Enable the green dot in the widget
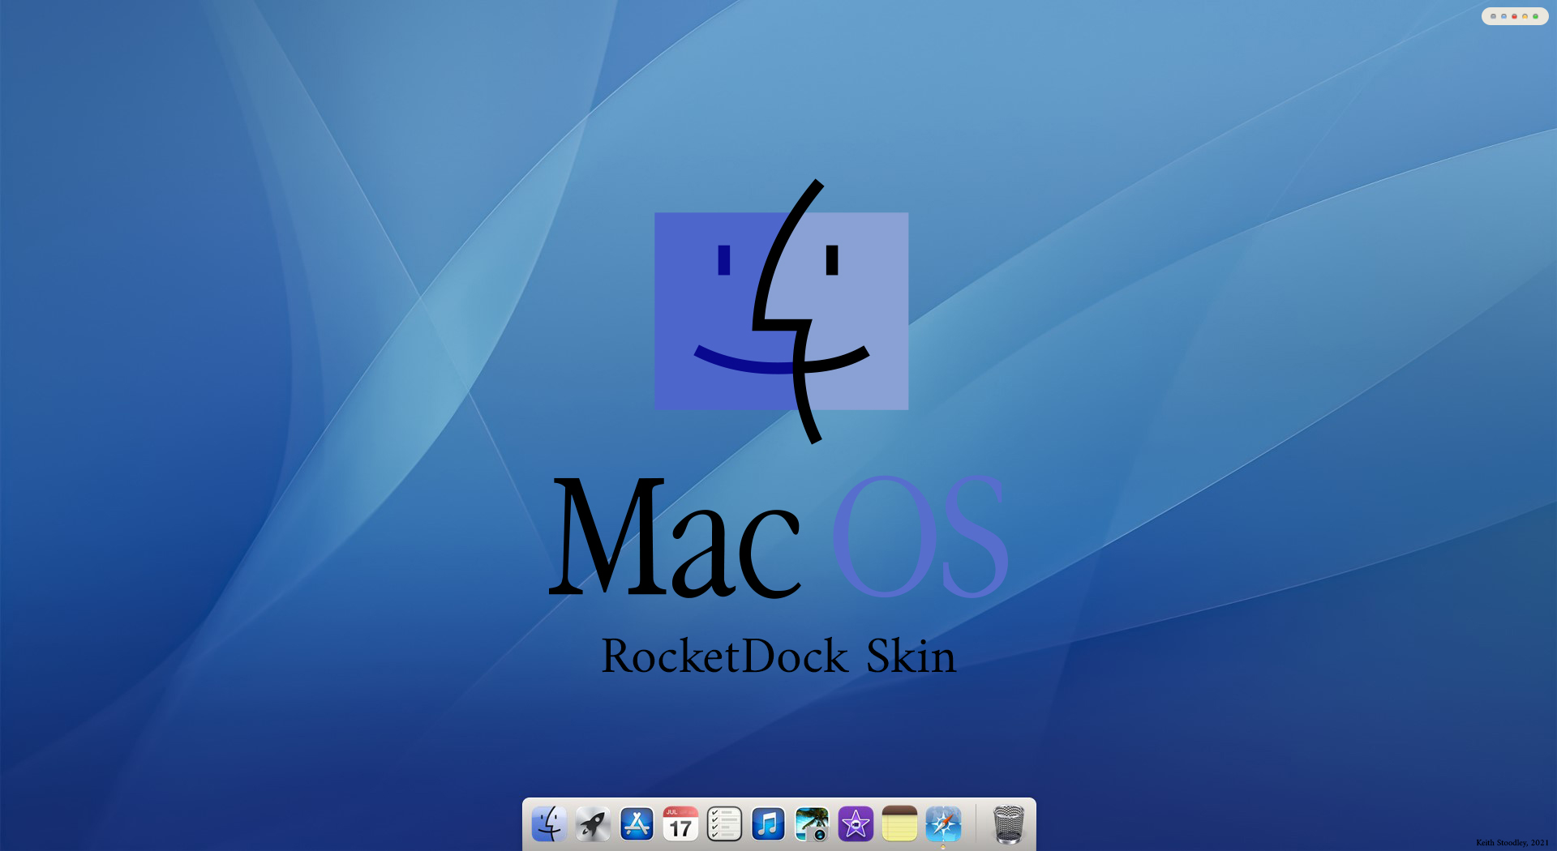1557x851 pixels. (1536, 16)
